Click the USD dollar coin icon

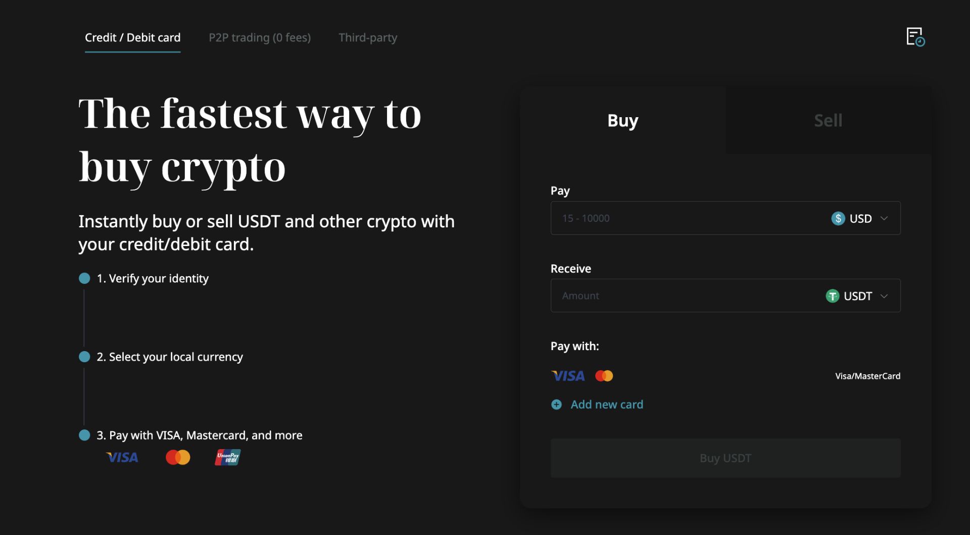click(x=838, y=218)
